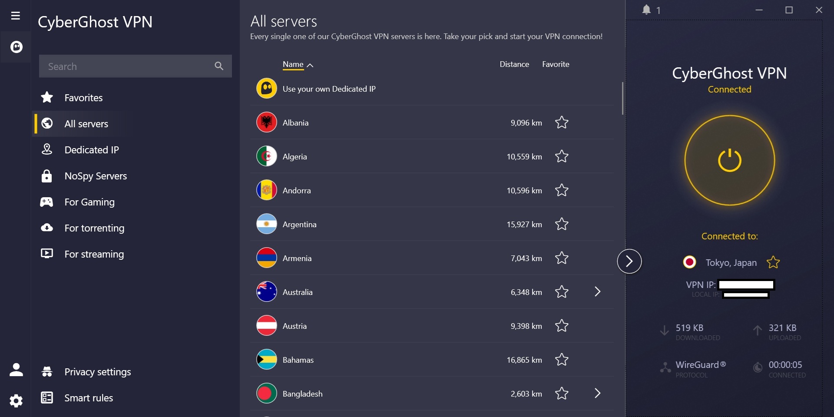Select Use your own Dedicated IP
834x417 pixels.
(329, 89)
